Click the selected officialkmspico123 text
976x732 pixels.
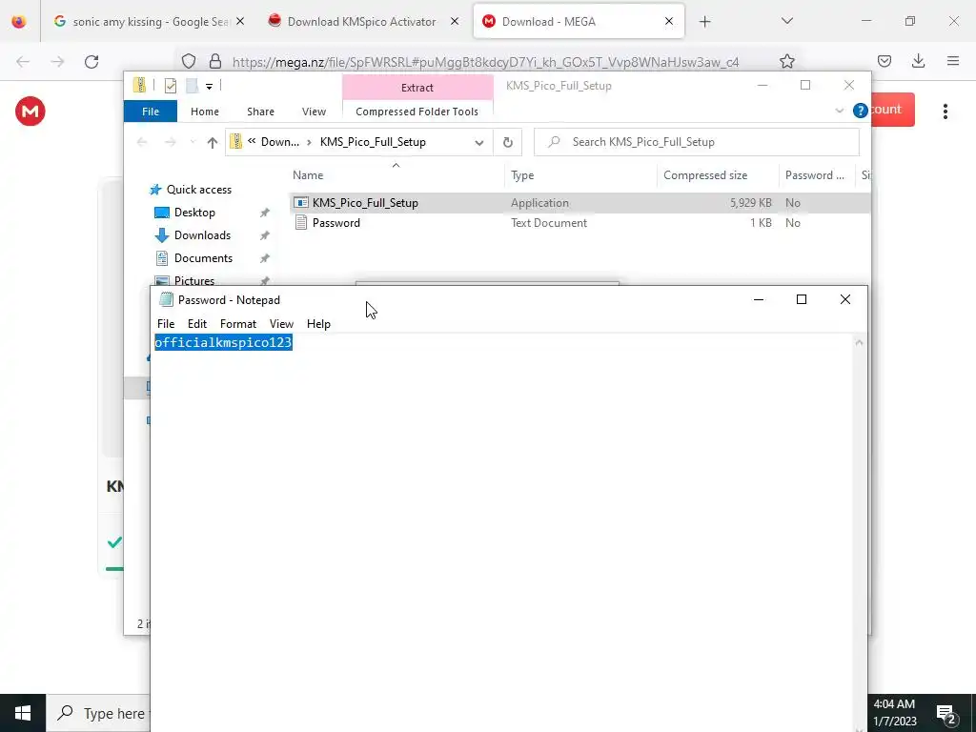pyautogui.click(x=223, y=342)
